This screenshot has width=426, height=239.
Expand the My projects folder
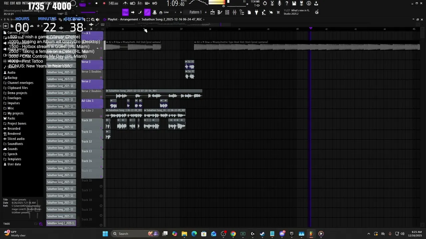pos(15,114)
